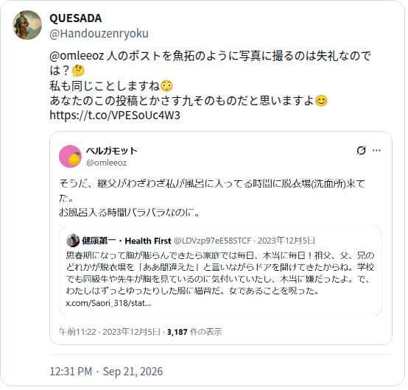Screen dimensions: 408x390
Task: Open the 2023年12月5日 date of nested quote
Action: (286, 241)
